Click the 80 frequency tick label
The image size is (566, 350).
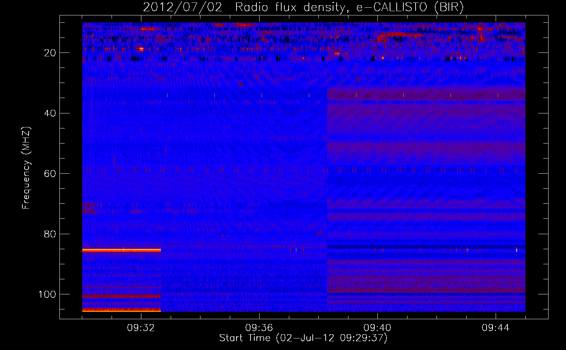pos(50,234)
